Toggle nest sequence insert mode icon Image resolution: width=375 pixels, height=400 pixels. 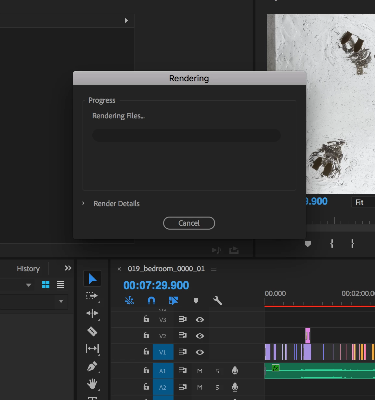click(129, 300)
